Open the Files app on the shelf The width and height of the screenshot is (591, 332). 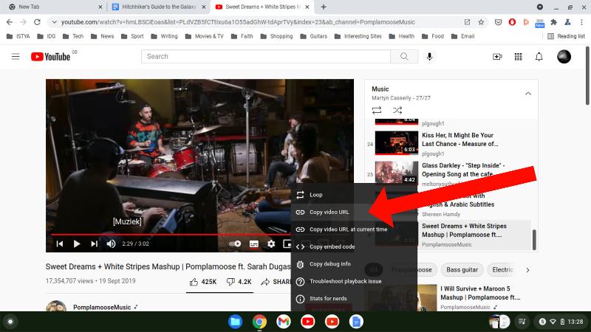click(235, 322)
